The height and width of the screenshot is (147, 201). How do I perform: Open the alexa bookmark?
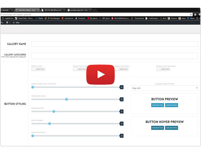click(x=182, y=18)
